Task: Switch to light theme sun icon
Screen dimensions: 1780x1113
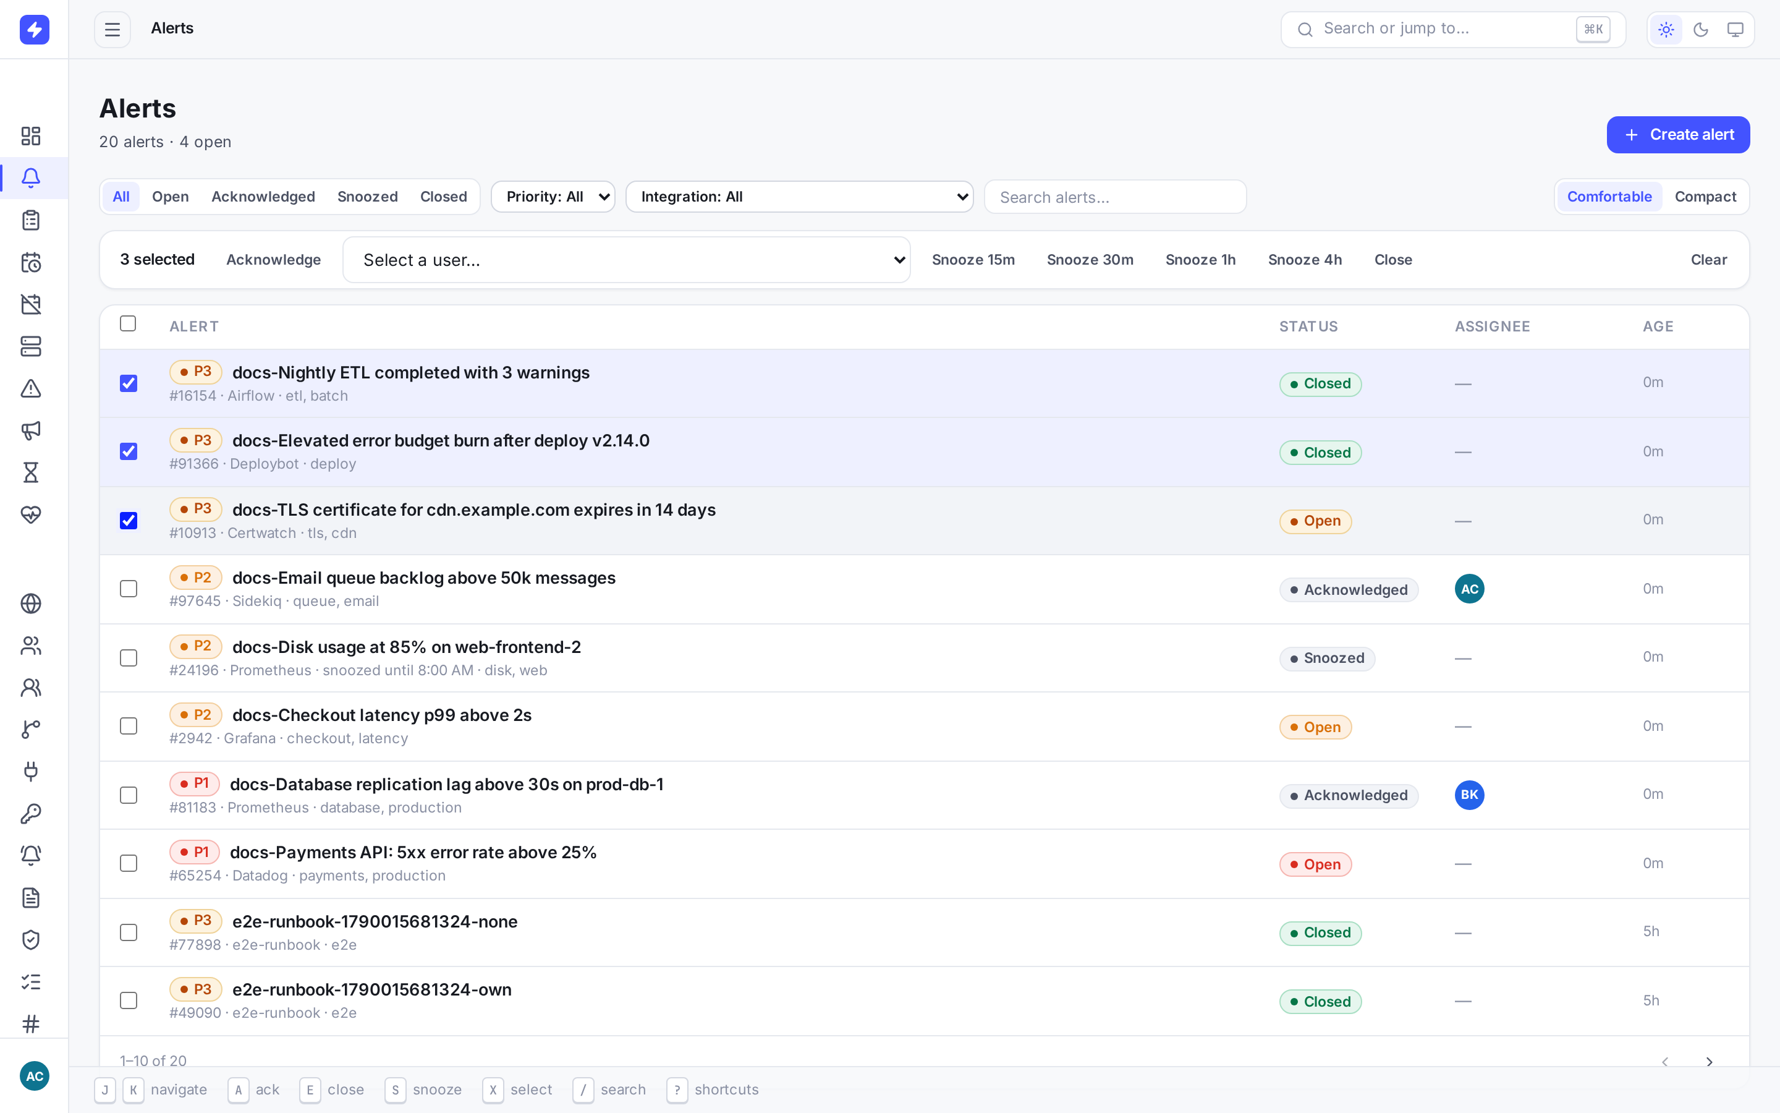Action: 1666,30
